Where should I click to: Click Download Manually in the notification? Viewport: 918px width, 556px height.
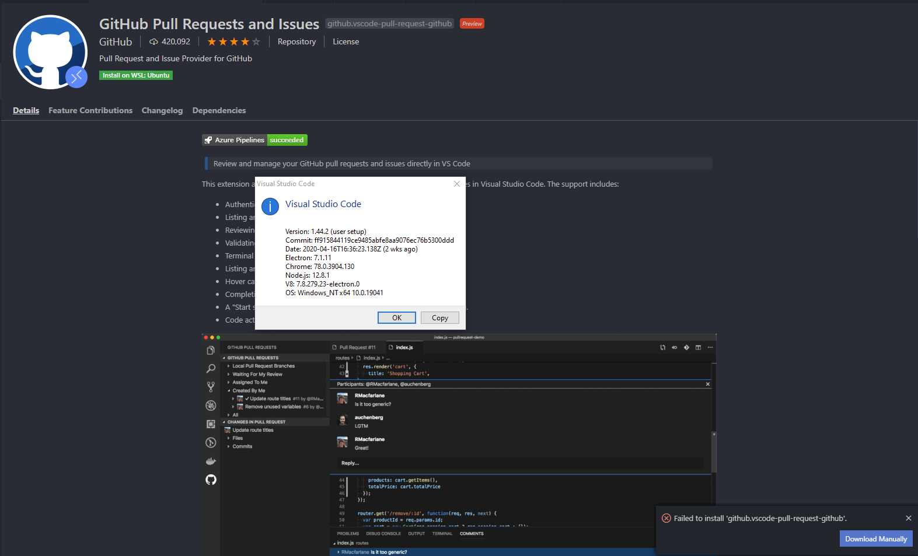pyautogui.click(x=876, y=538)
